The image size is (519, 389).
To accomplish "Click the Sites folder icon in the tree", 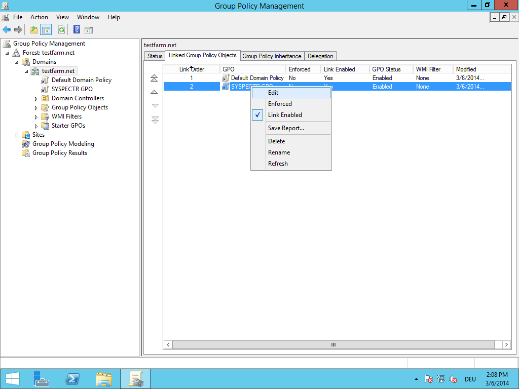I will pyautogui.click(x=26, y=135).
